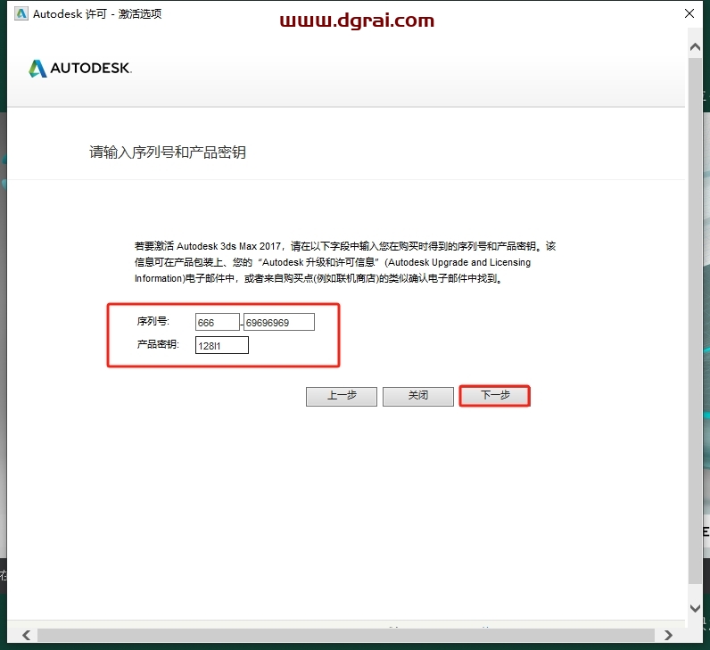710x650 pixels.
Task: Close the Autodesk licensing window
Action: coord(689,13)
